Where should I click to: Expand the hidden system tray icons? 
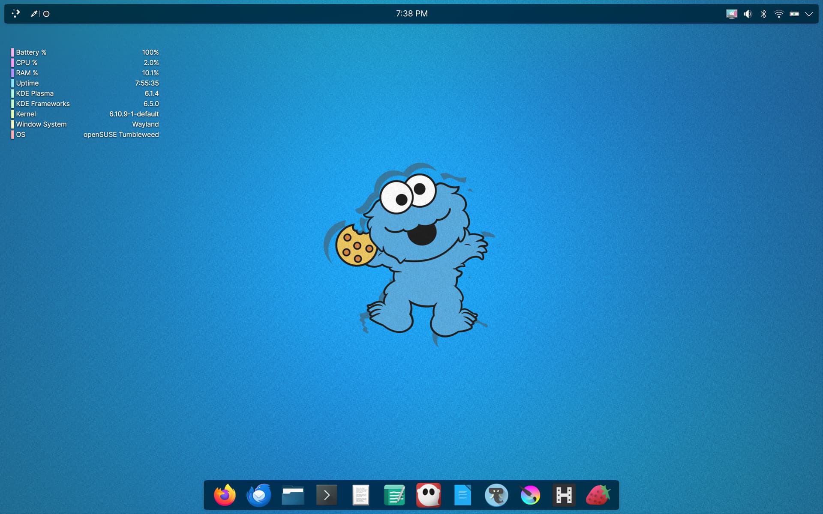point(809,14)
